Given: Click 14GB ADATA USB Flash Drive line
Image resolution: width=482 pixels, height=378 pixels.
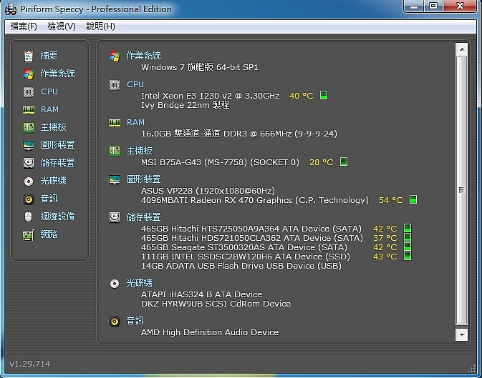Looking at the screenshot, I should tap(241, 266).
